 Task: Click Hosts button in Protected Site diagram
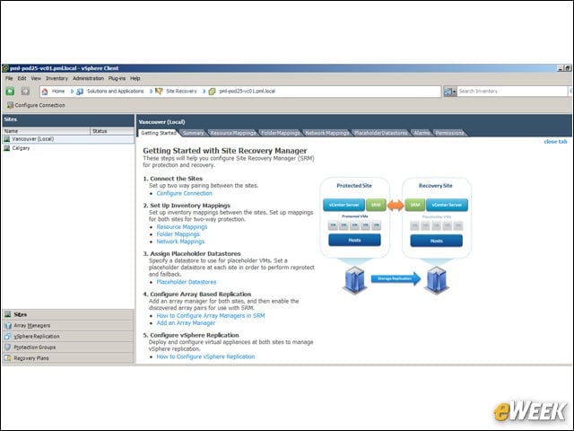pos(354,240)
